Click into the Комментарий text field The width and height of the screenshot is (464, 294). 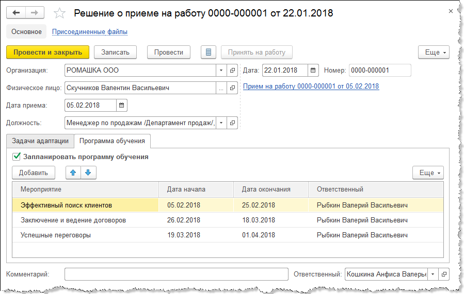(176, 274)
